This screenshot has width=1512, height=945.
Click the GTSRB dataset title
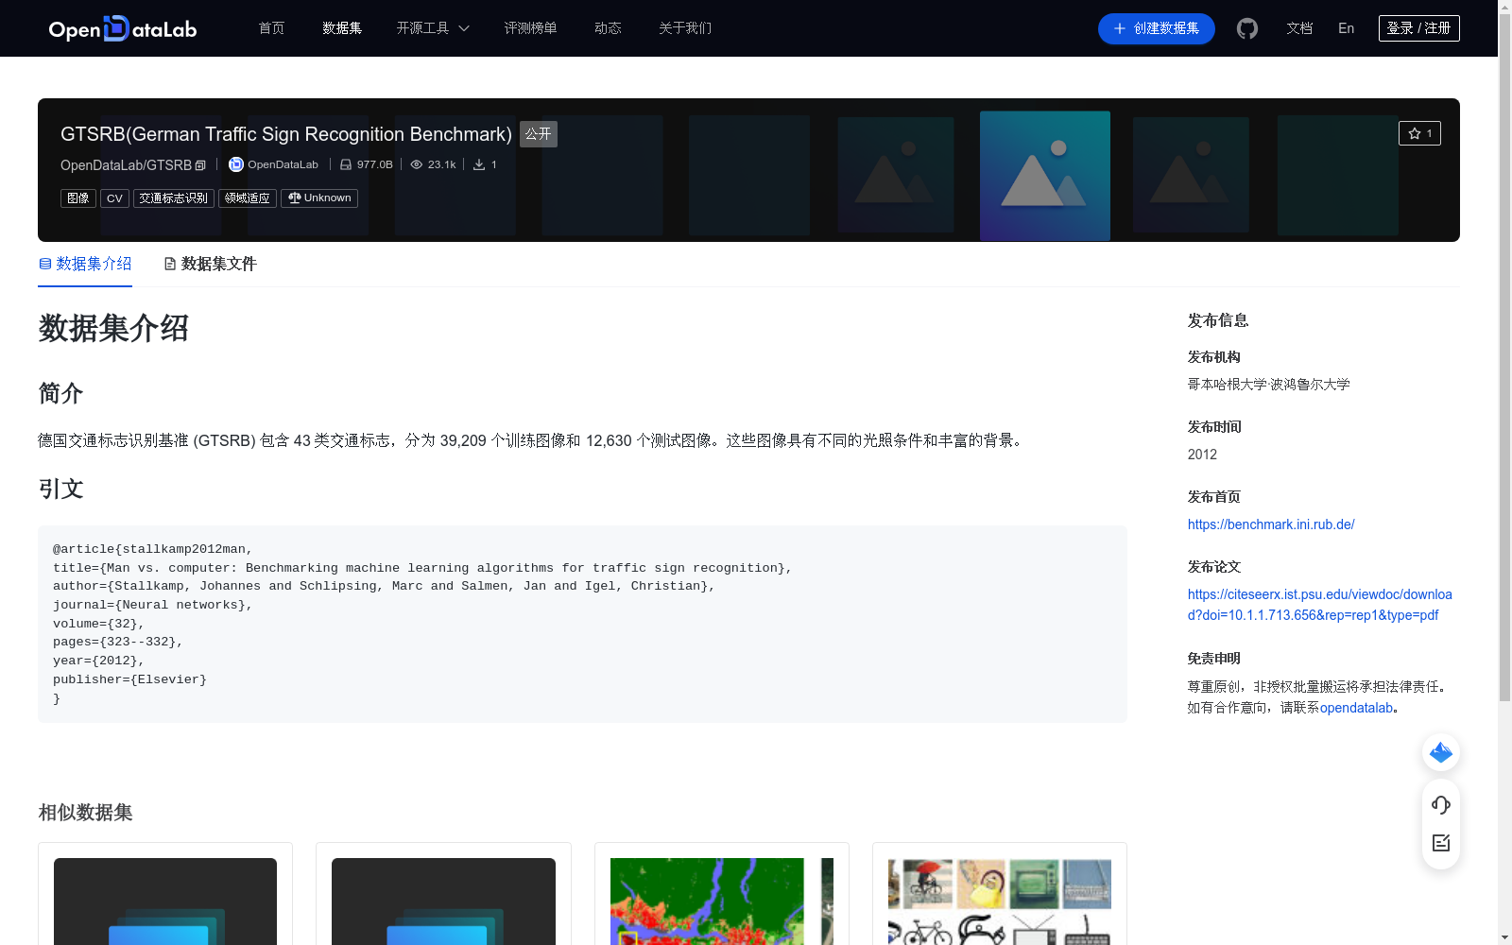(286, 134)
